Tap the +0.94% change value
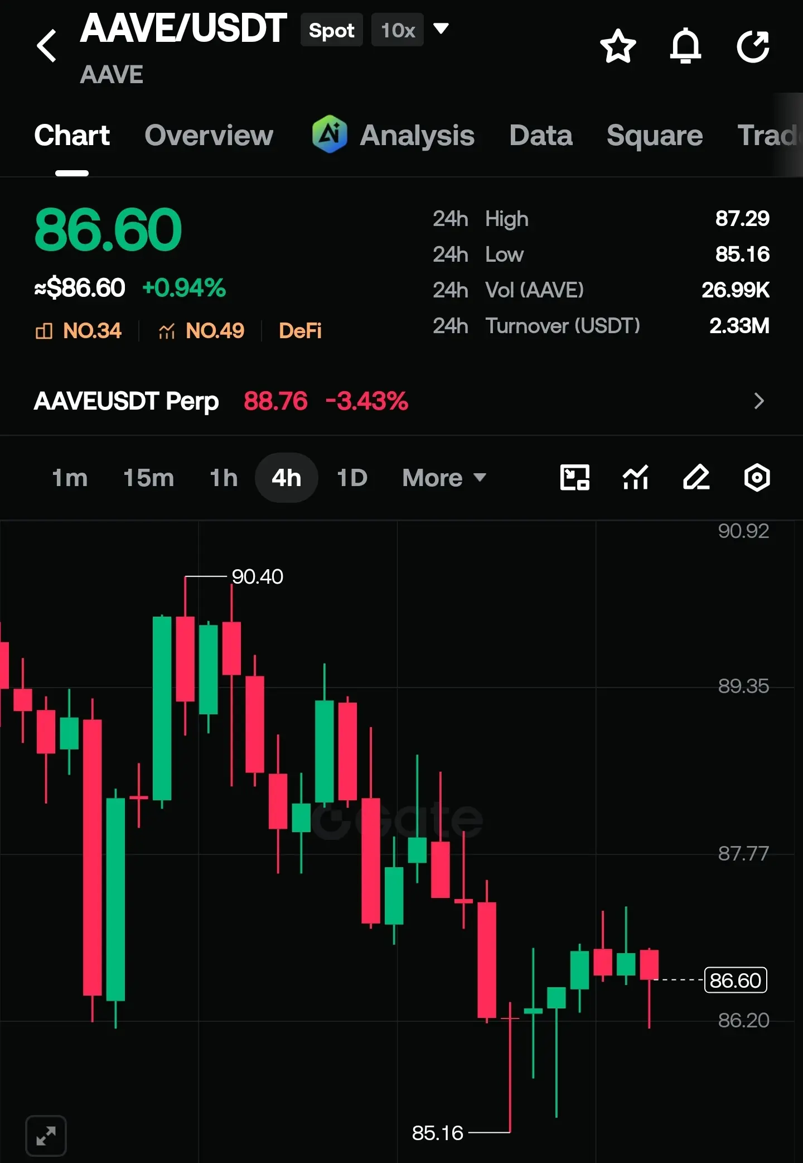 pyautogui.click(x=184, y=288)
